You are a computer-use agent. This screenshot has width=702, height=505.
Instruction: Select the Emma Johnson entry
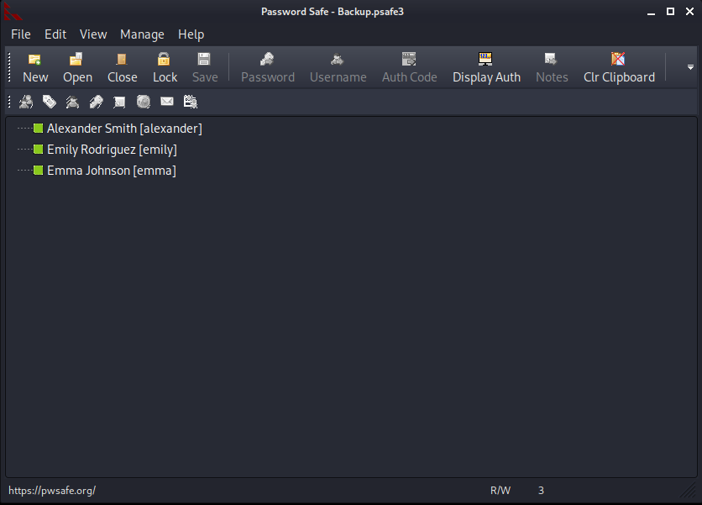[x=112, y=171]
